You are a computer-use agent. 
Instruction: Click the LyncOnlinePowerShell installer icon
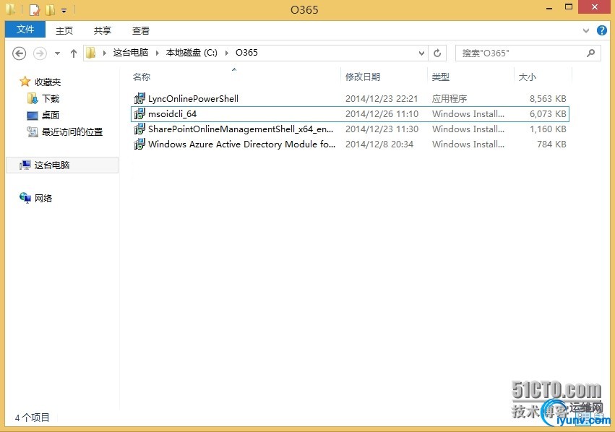[x=139, y=98]
